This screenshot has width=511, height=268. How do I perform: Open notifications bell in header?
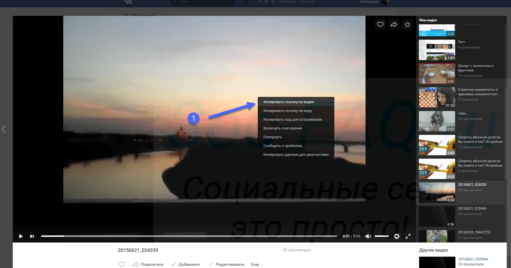(246, 2)
